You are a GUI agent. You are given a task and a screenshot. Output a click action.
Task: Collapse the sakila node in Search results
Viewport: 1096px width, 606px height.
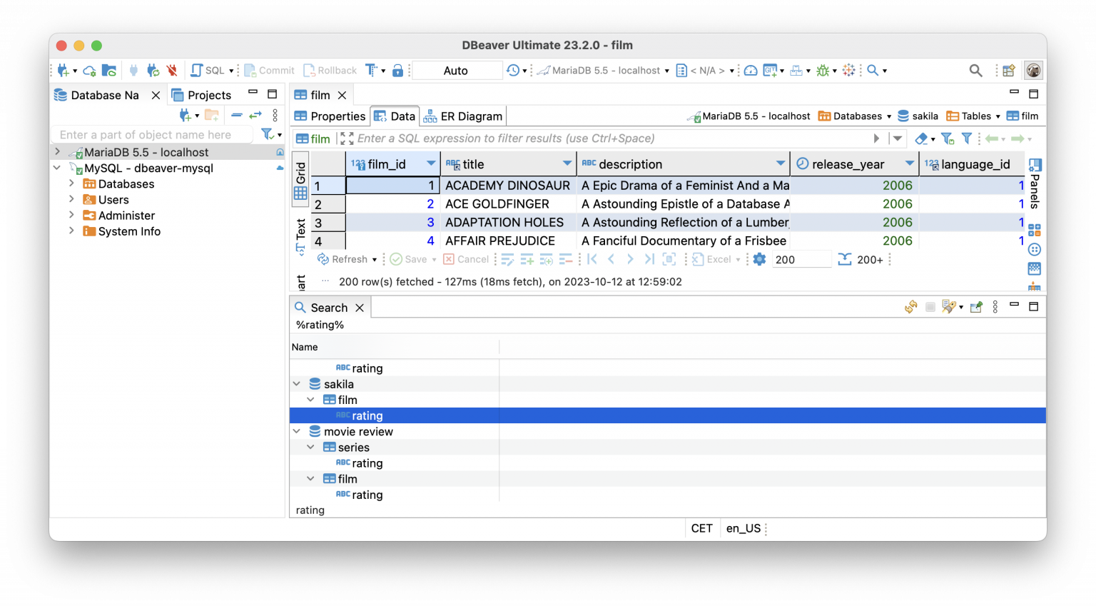click(297, 383)
